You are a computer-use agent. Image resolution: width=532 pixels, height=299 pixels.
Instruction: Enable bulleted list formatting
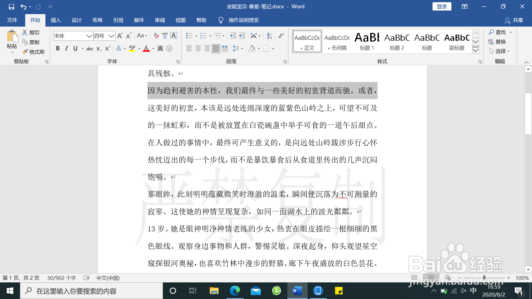coord(189,36)
